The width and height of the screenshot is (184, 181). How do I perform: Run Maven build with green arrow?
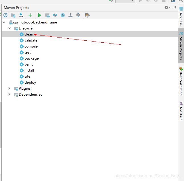point(40,15)
